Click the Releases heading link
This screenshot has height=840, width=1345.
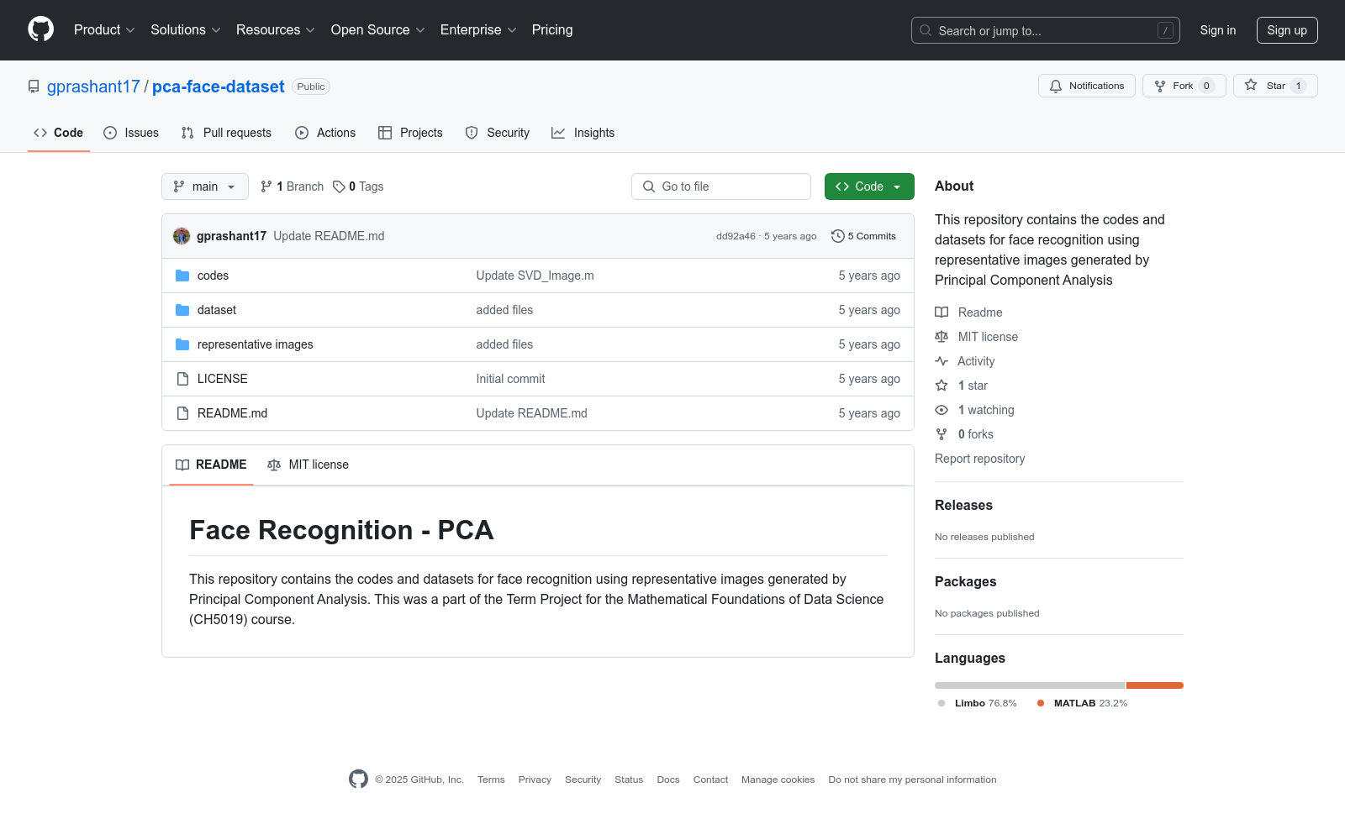(963, 505)
